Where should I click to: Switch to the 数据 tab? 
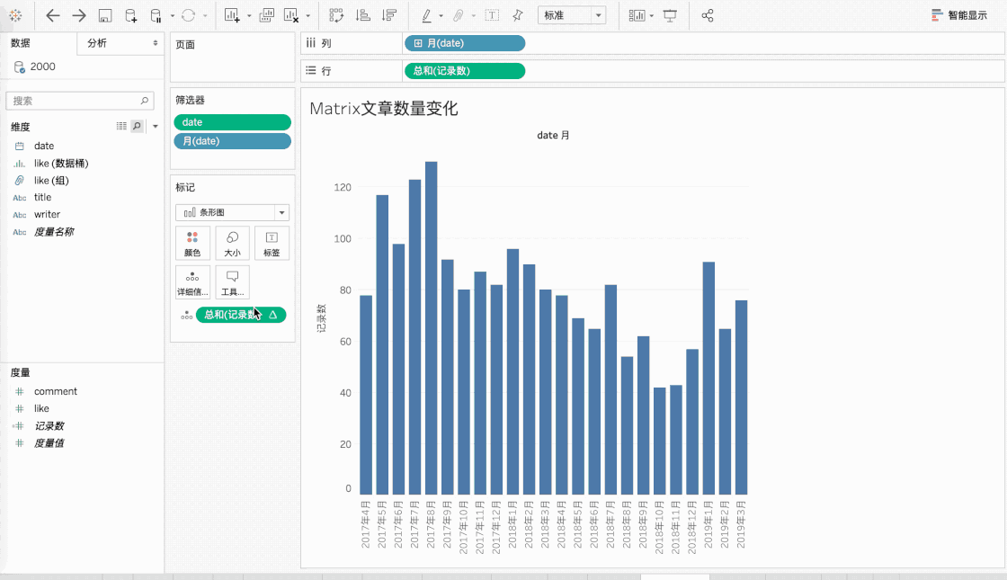pyautogui.click(x=21, y=43)
